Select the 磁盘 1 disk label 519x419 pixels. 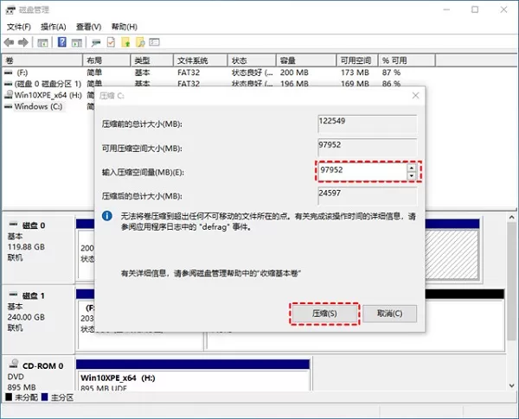[x=34, y=295]
